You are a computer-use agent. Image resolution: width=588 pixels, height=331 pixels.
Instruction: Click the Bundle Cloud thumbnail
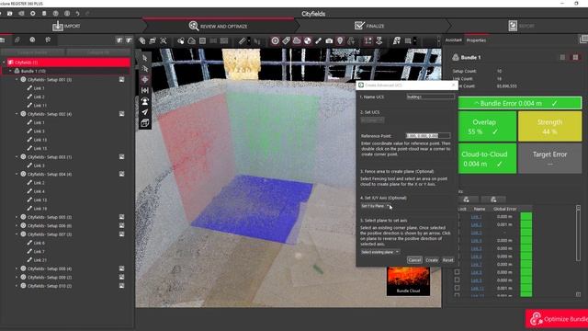pyautogui.click(x=408, y=280)
